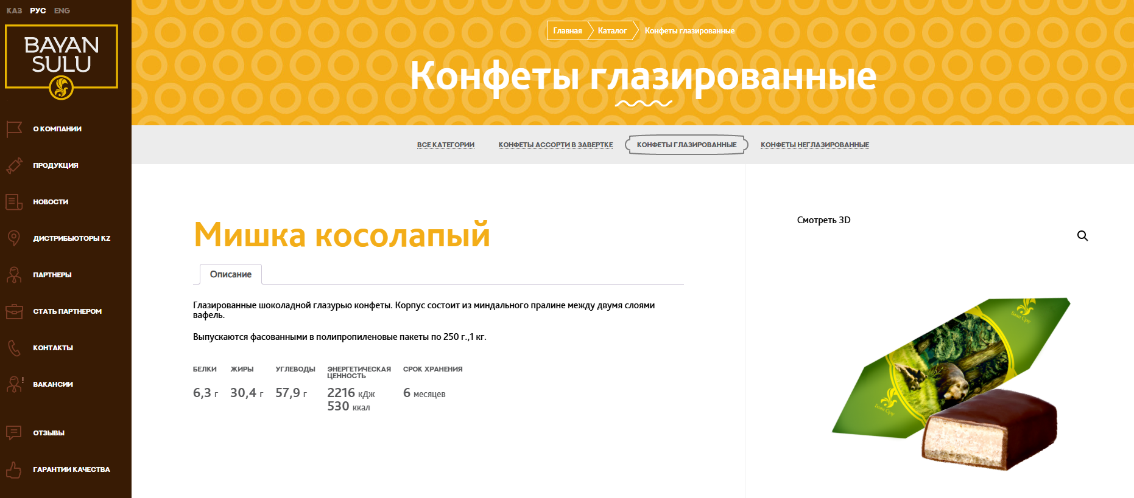Switch site language to РУС
The height and width of the screenshot is (498, 1134).
click(38, 10)
